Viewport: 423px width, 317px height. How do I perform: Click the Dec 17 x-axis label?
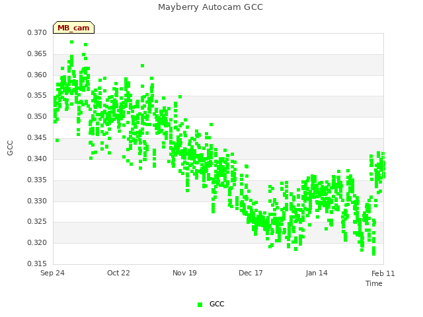click(x=250, y=273)
